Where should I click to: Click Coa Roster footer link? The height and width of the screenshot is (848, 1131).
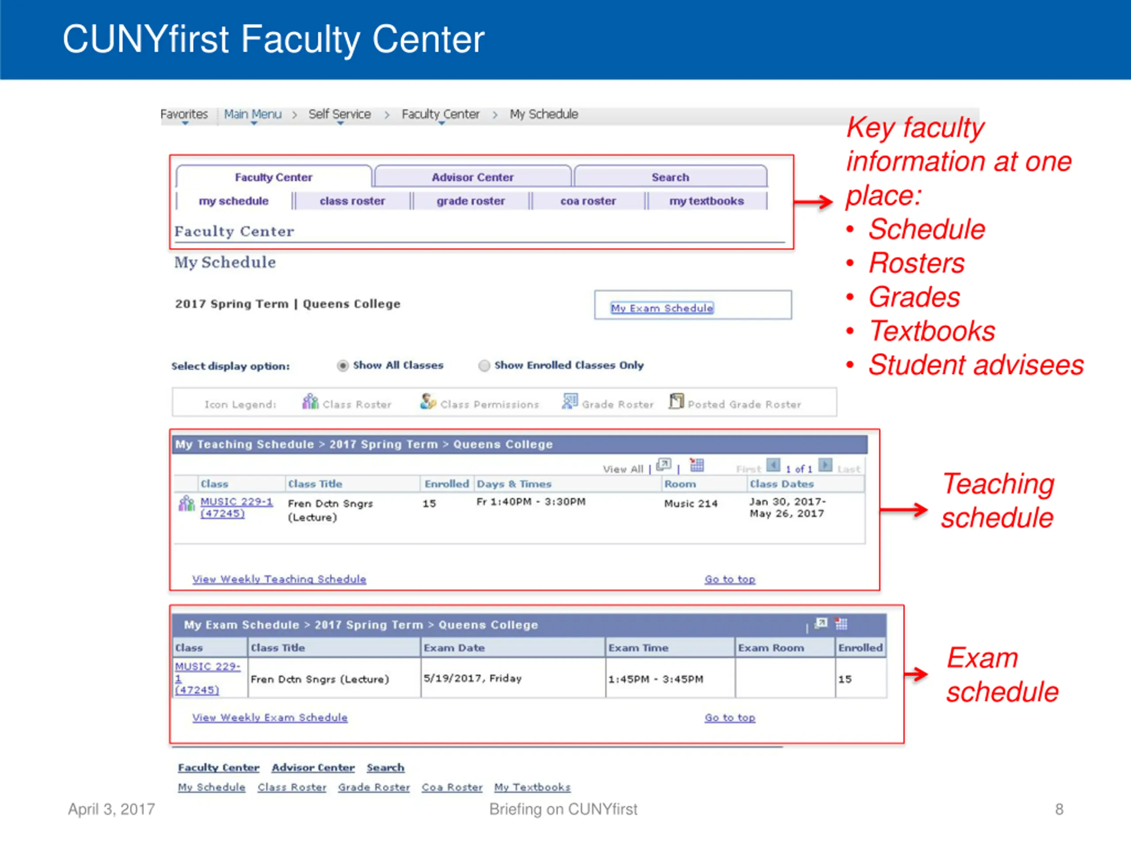tap(452, 787)
